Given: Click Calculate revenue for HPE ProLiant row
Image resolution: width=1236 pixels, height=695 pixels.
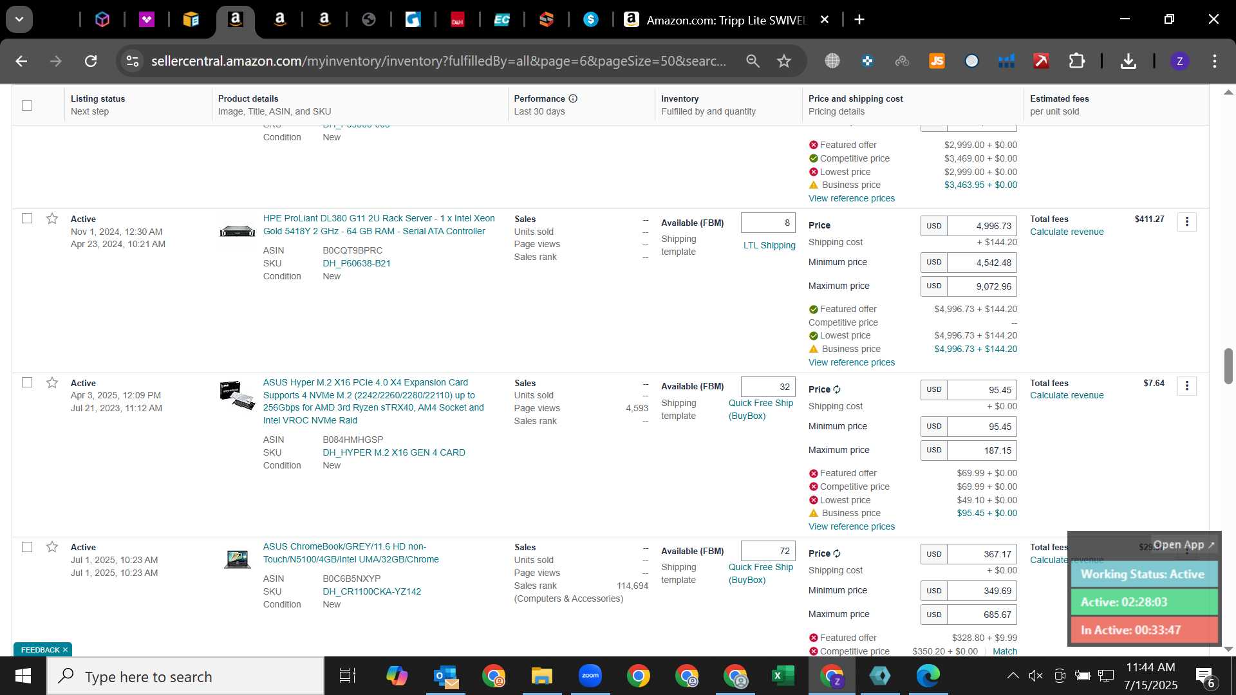Looking at the screenshot, I should coord(1067,232).
